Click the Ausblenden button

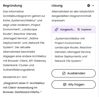pyautogui.click(x=74, y=73)
